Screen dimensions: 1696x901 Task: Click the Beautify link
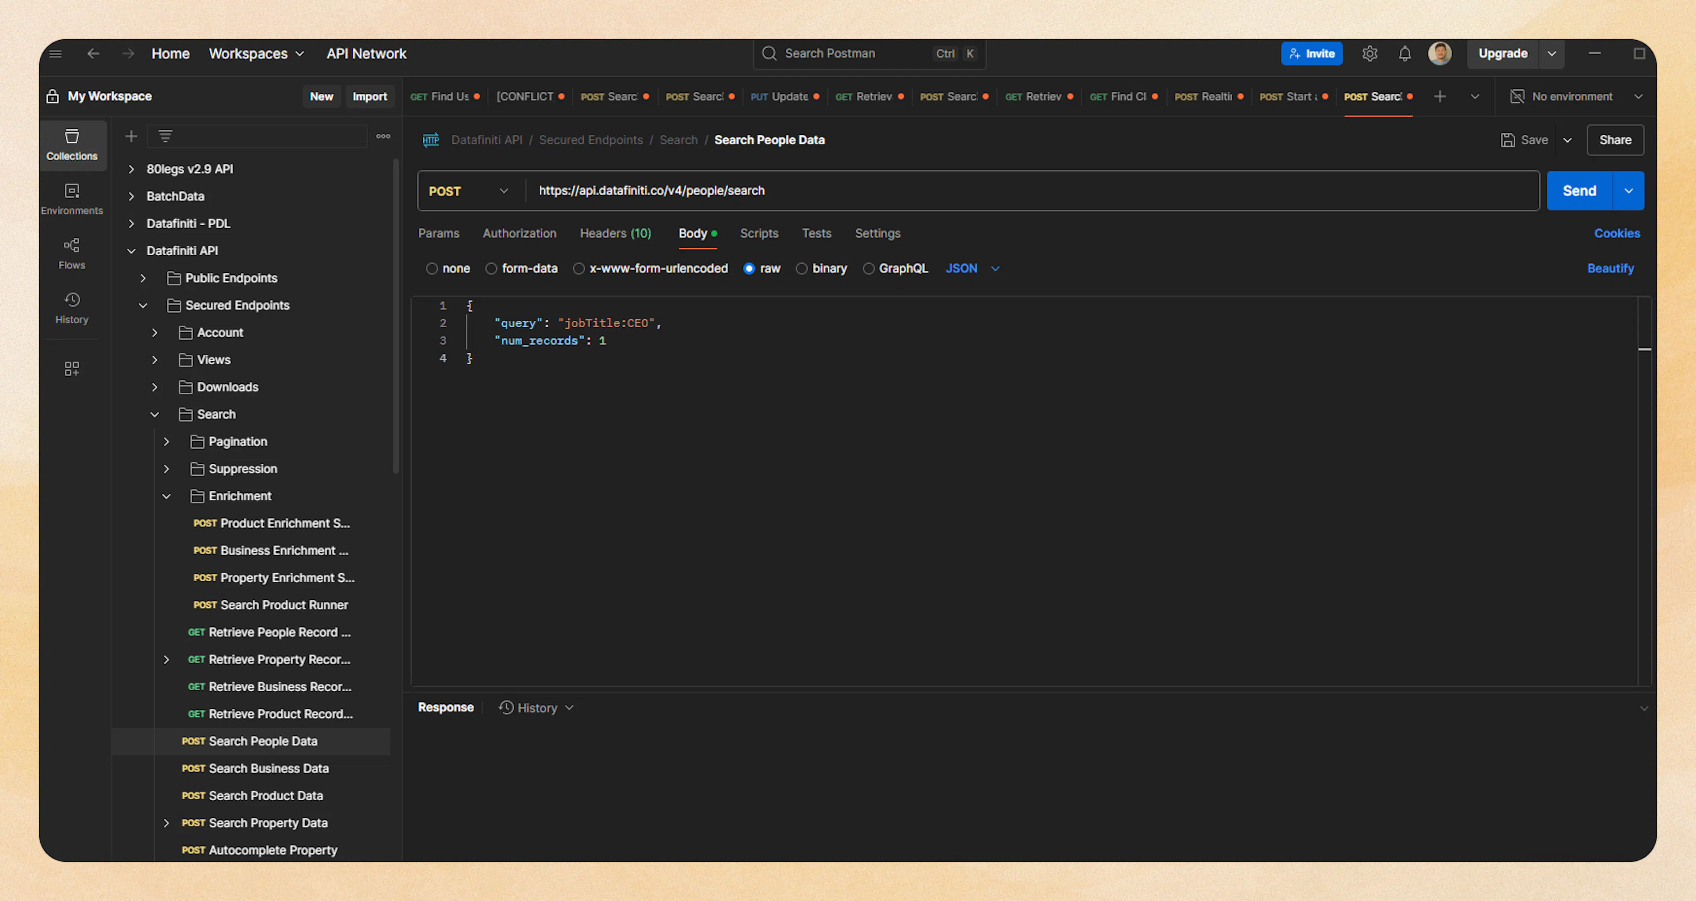(x=1610, y=268)
